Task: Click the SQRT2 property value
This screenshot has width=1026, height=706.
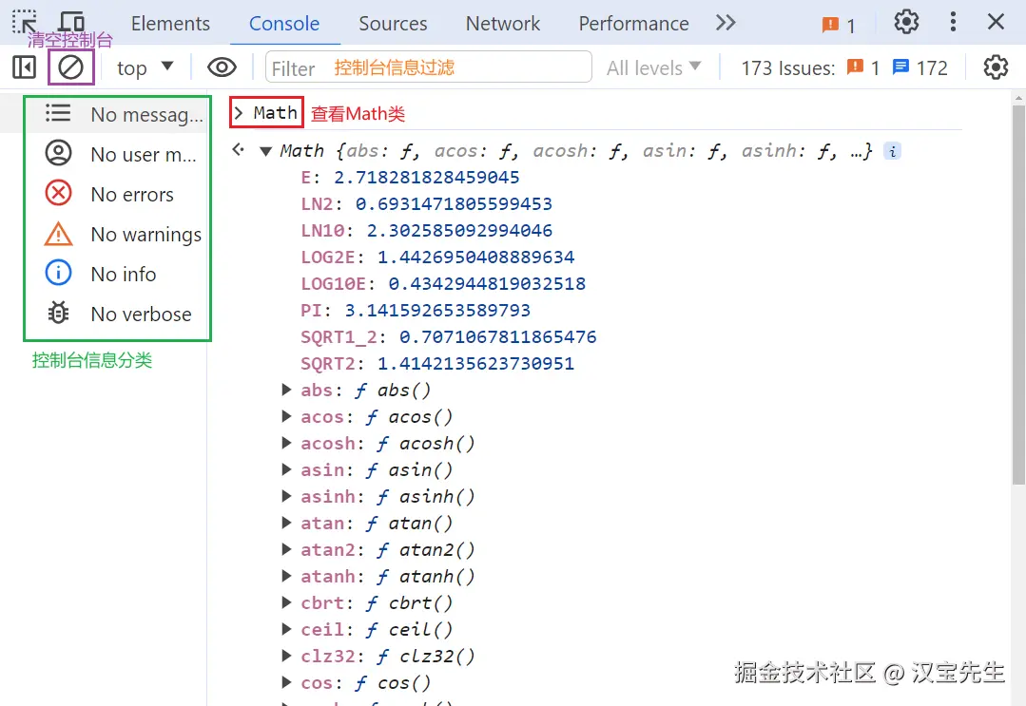Action: point(475,364)
